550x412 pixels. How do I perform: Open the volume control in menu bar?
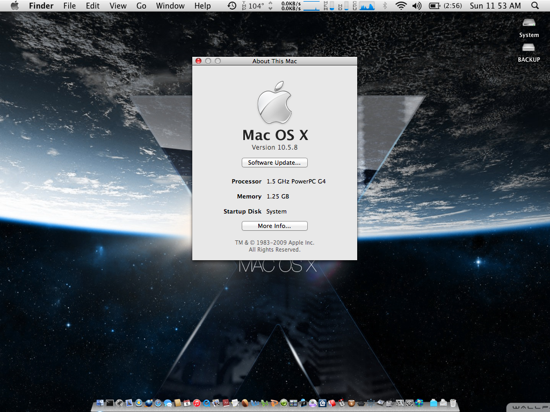tap(417, 5)
